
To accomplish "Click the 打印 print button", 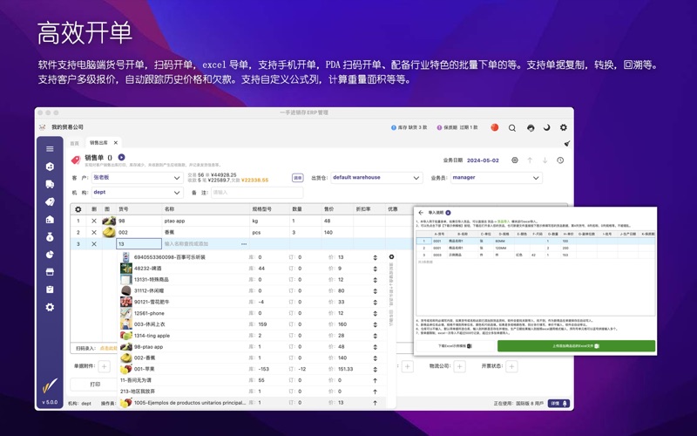I will [x=95, y=384].
